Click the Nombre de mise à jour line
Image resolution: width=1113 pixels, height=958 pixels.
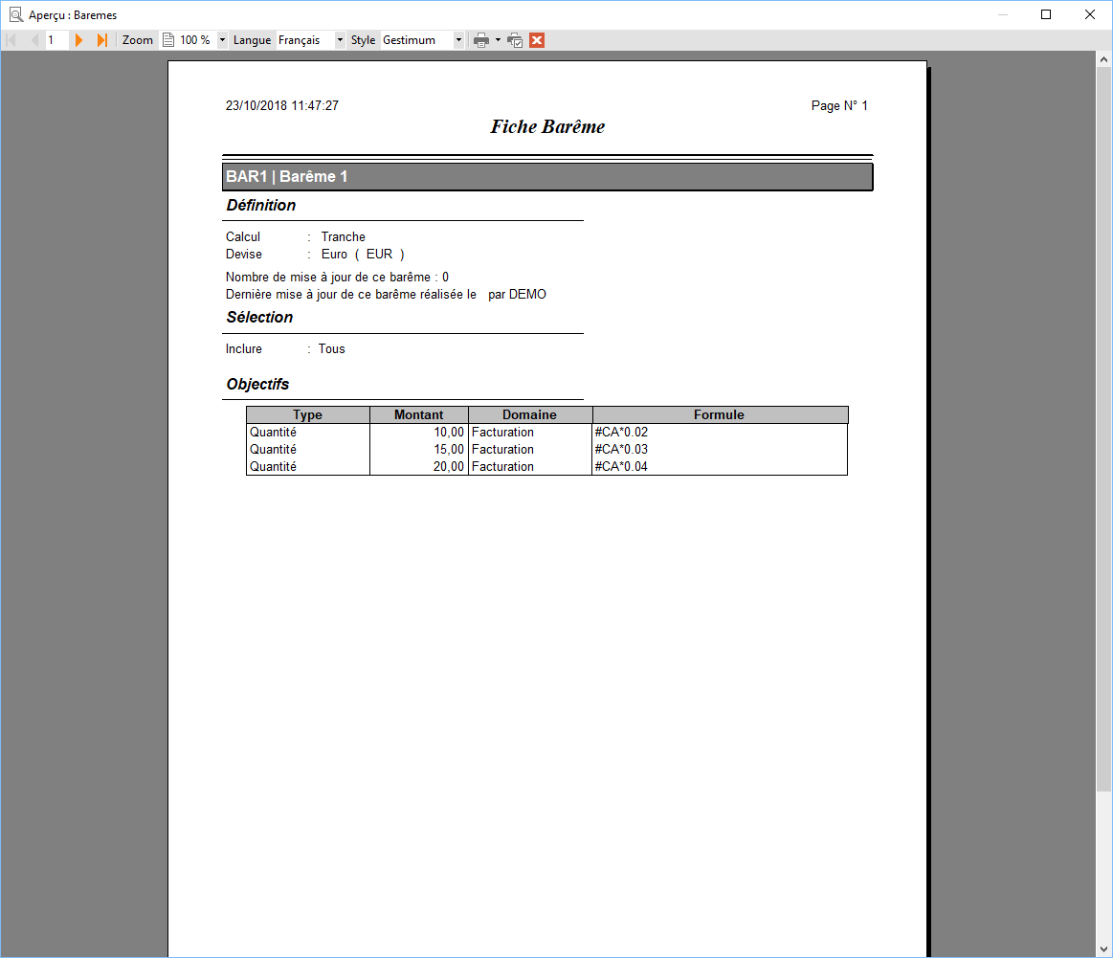[x=337, y=278]
